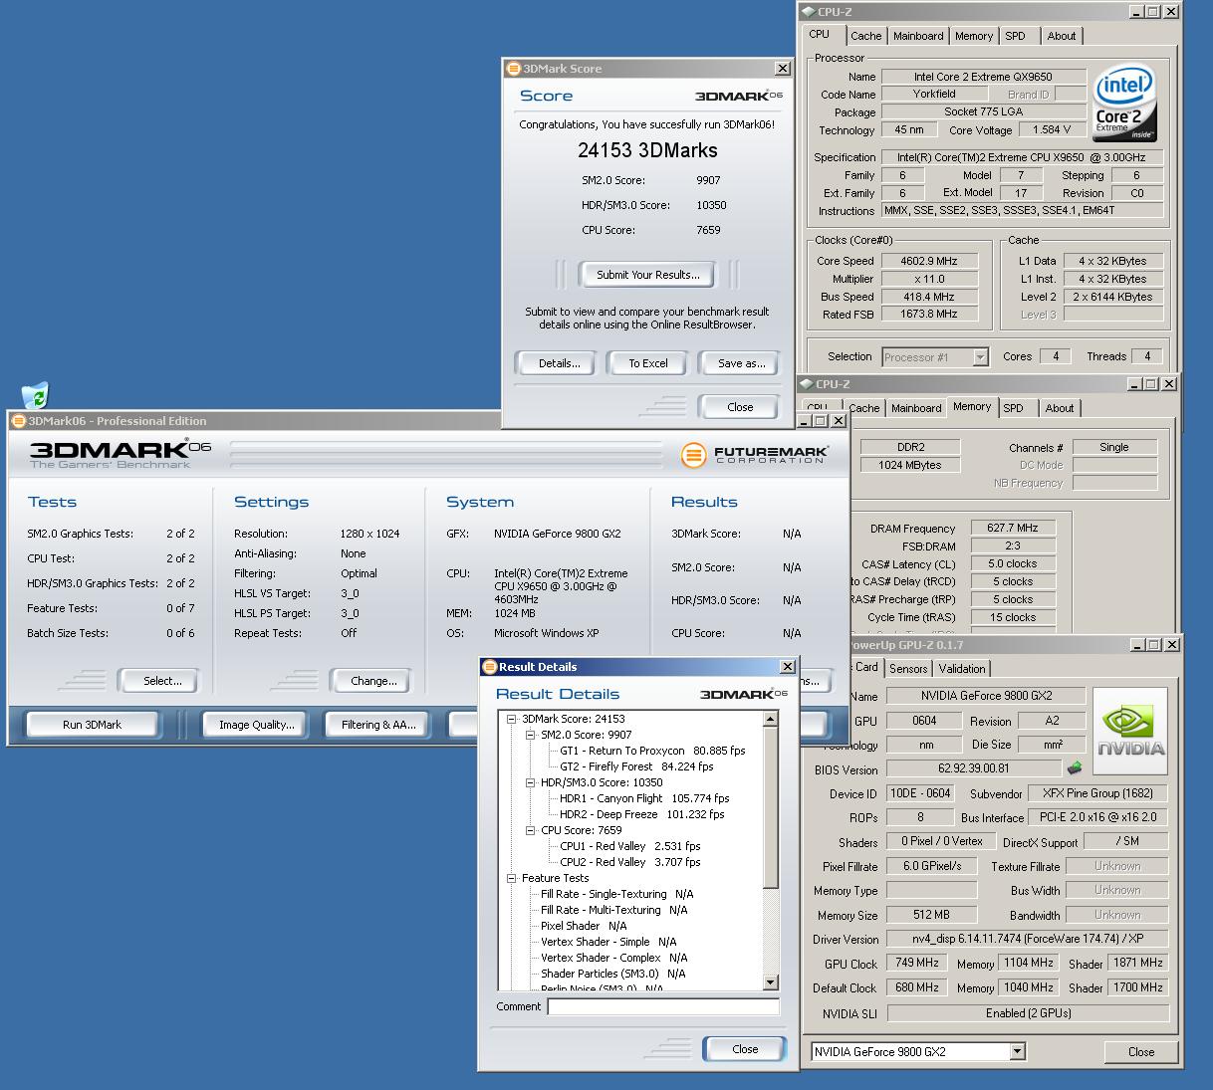The height and width of the screenshot is (1090, 1213).
Task: Click the Futuremark Corporation logo
Action: pyautogui.click(x=754, y=455)
